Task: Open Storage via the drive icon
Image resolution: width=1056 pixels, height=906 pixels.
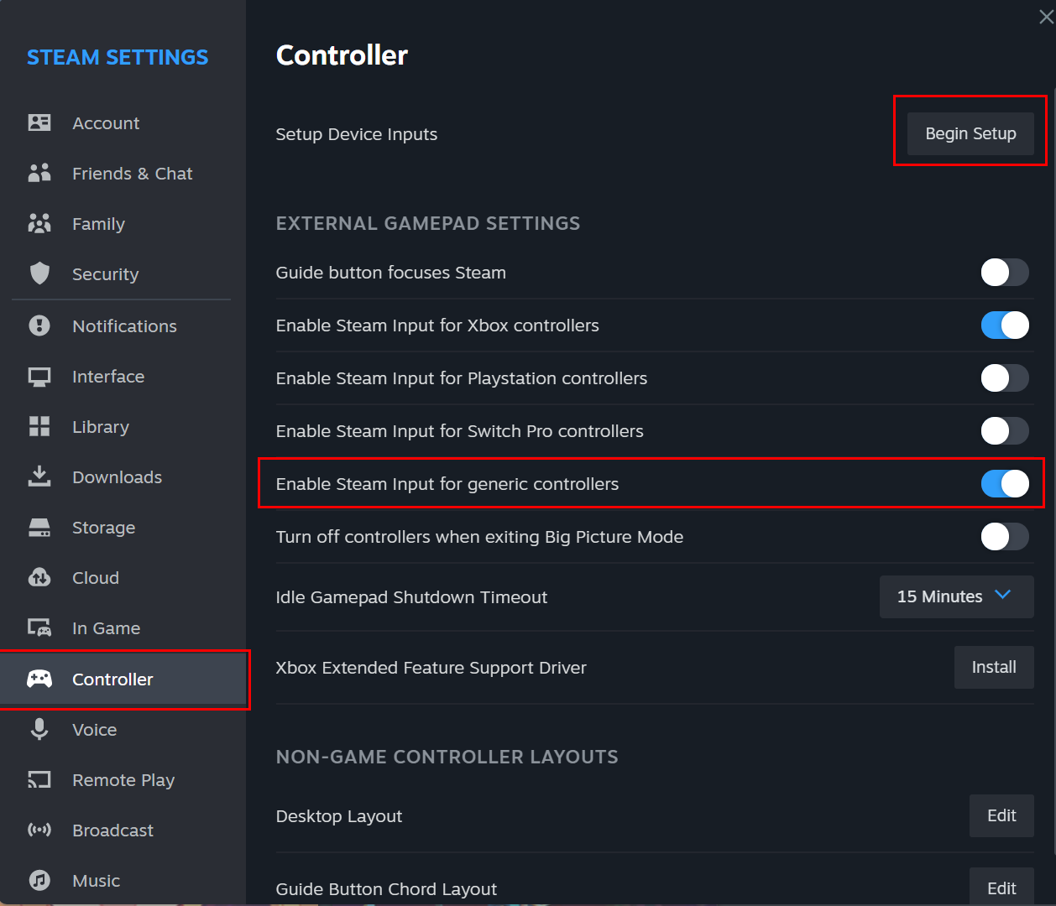Action: point(39,528)
